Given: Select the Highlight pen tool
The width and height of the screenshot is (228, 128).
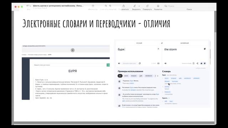Looking at the screenshot, I should point(135,6).
